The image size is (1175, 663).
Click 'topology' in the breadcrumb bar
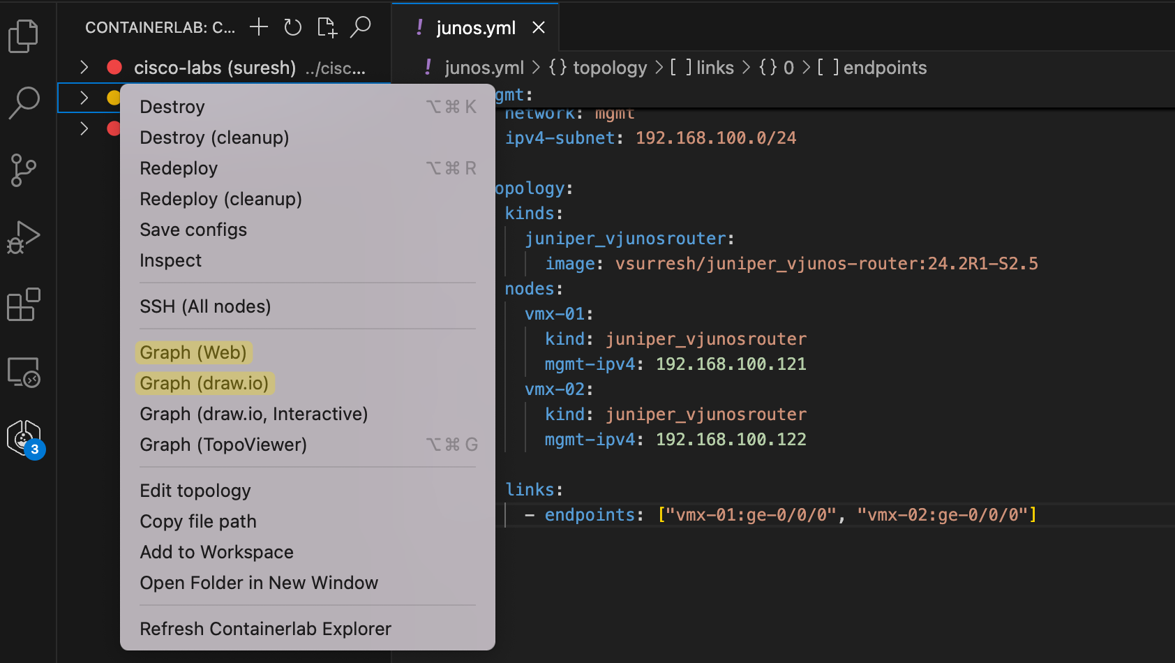coord(608,67)
